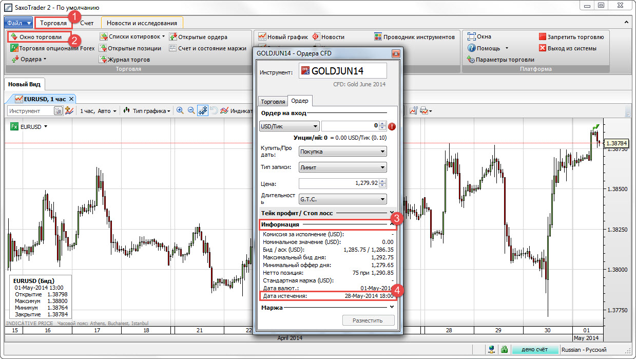Click the Новый график chart icon
Image resolution: width=636 pixels, height=359 pixels.
[283, 37]
